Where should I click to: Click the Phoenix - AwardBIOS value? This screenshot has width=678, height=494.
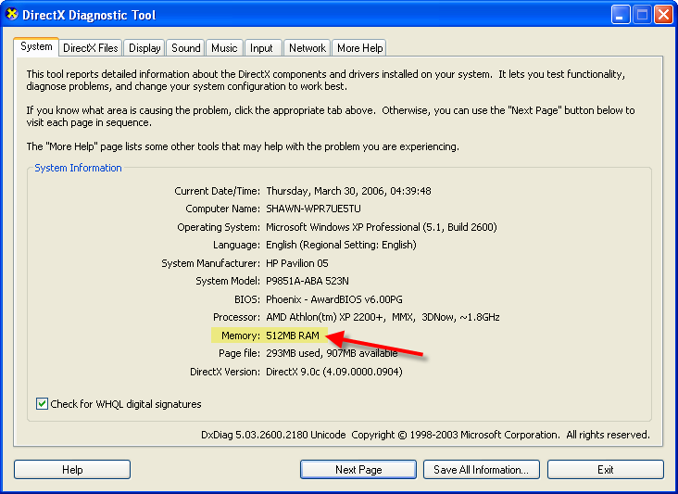(x=333, y=299)
